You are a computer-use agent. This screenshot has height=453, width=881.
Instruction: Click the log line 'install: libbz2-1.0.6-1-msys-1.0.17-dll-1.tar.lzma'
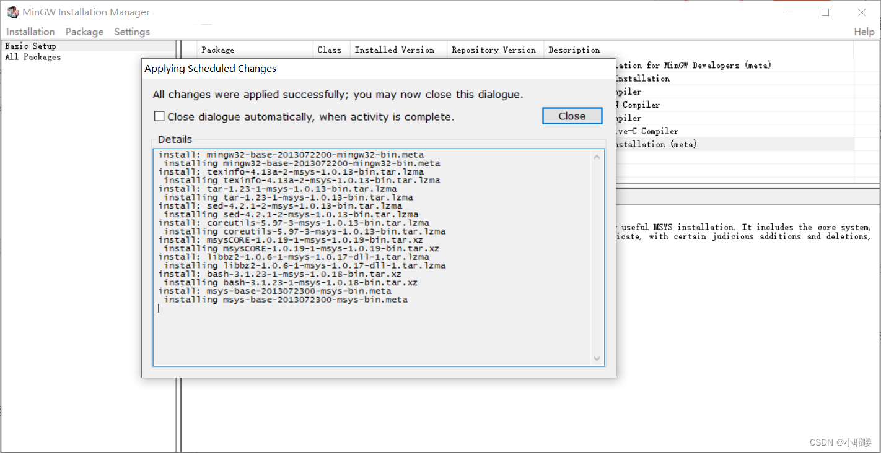coord(294,257)
